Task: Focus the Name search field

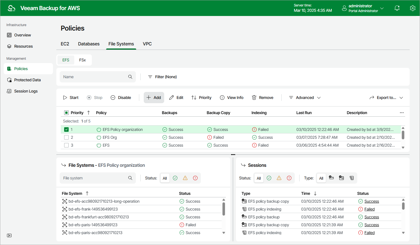Action: [98, 77]
